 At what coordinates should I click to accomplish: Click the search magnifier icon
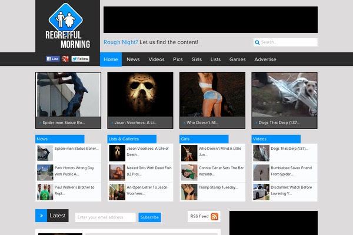257,42
